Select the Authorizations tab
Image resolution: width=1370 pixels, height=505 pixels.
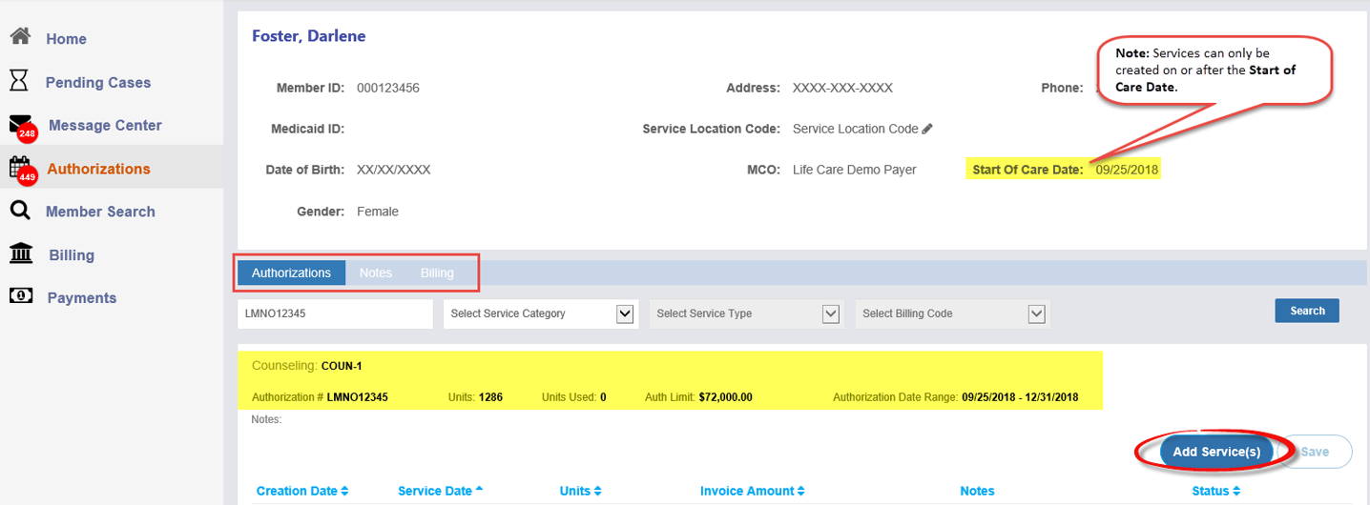291,273
